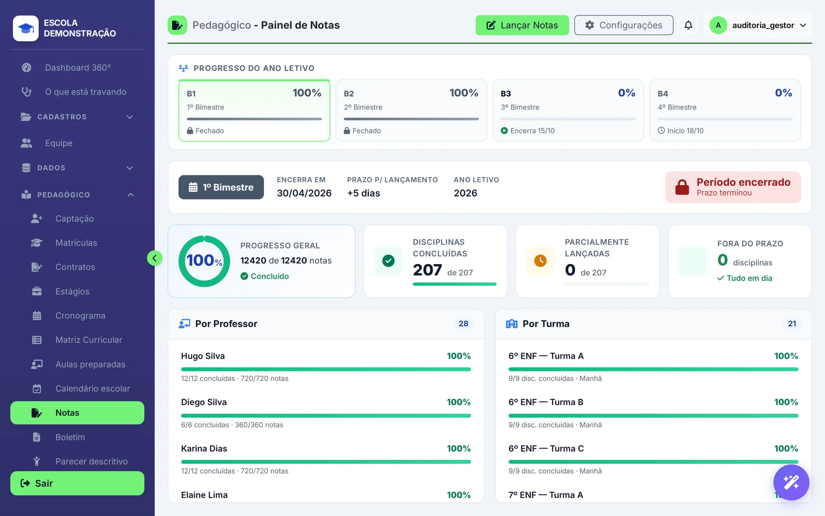Click the Período encerrado status badge

(733, 187)
